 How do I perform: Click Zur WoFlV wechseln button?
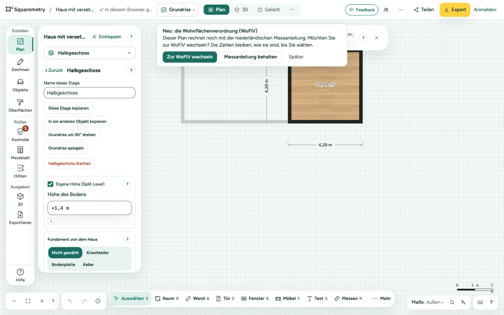tap(190, 57)
